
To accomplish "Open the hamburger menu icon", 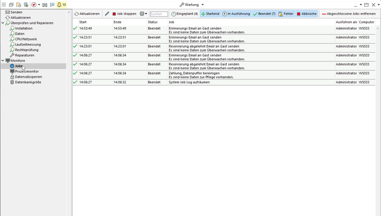I will (x=4, y=5).
